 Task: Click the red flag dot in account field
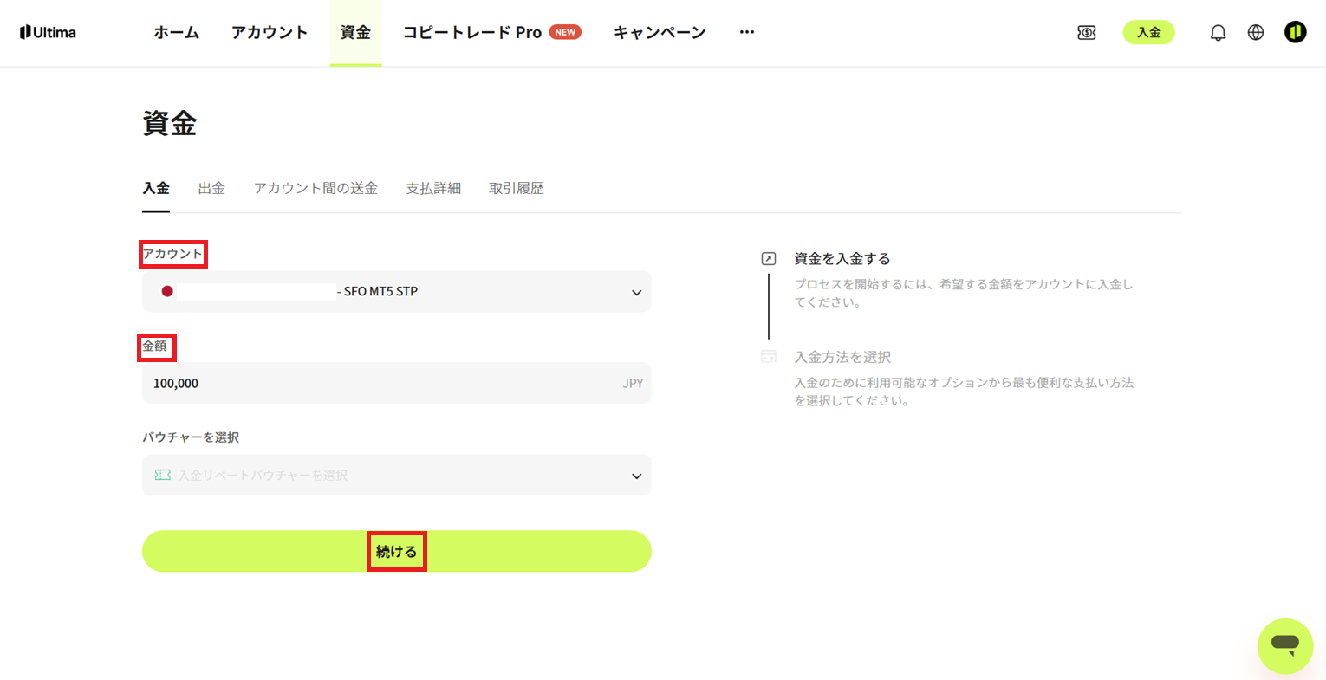[167, 291]
